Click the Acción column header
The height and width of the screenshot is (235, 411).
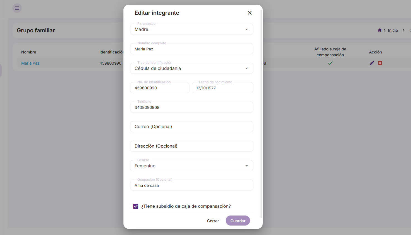(x=375, y=52)
